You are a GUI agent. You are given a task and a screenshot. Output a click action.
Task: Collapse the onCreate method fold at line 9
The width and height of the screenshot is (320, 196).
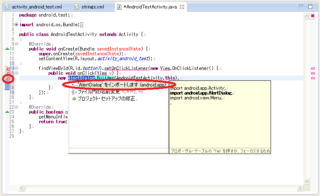(x=16, y=44)
